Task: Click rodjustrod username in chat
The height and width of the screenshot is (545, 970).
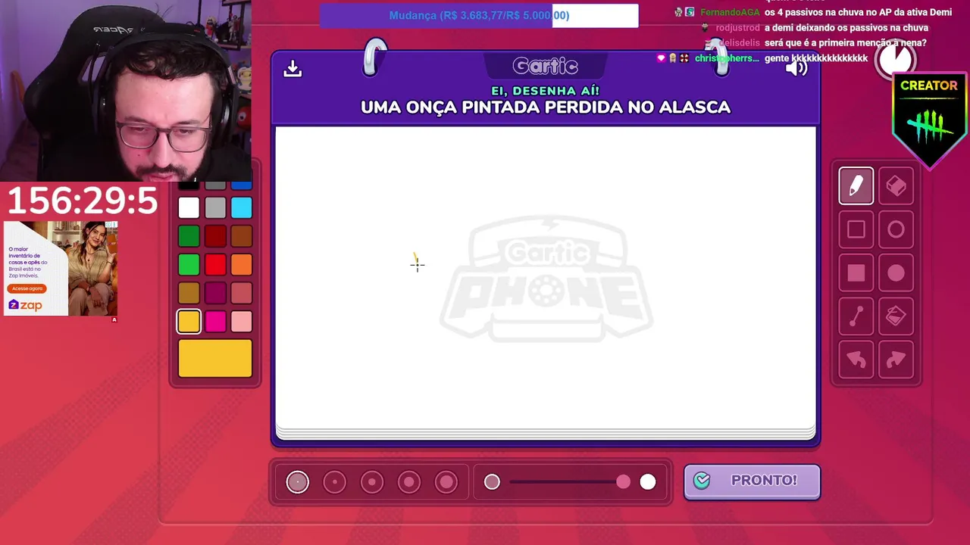Action: click(x=737, y=27)
